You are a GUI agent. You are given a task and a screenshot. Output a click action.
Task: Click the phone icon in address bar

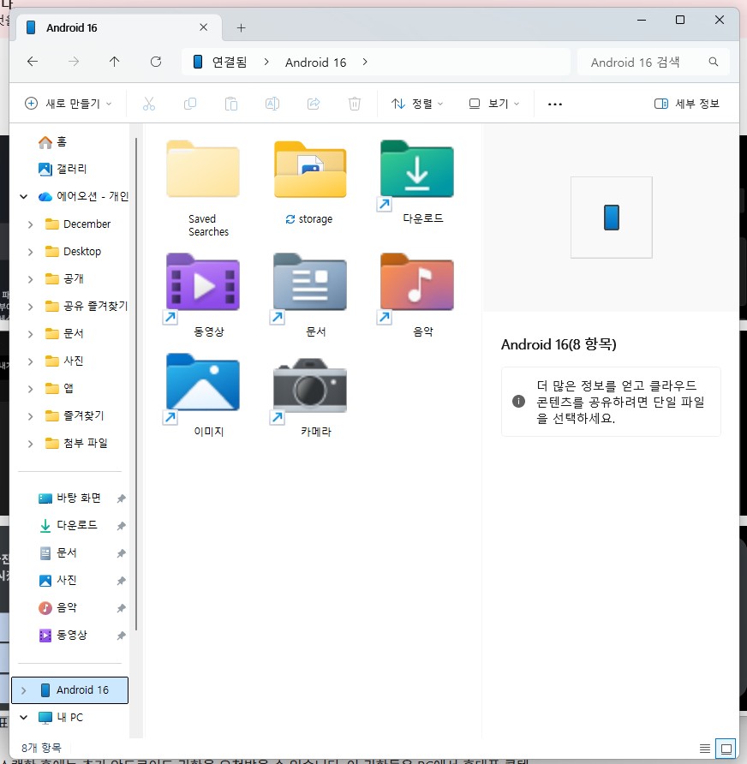[x=198, y=62]
